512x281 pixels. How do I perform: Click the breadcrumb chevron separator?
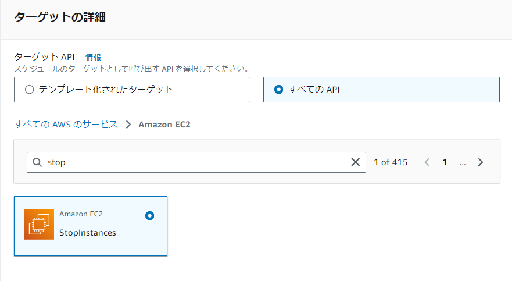point(128,125)
